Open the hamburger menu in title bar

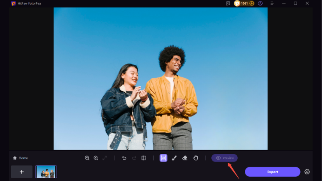click(272, 3)
